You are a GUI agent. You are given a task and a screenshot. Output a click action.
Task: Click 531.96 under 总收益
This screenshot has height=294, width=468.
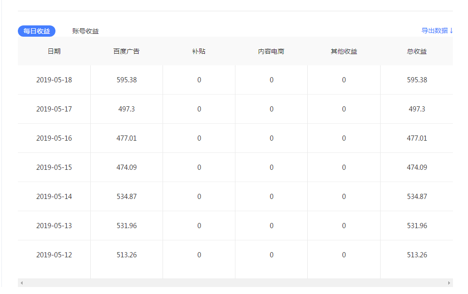point(417,226)
